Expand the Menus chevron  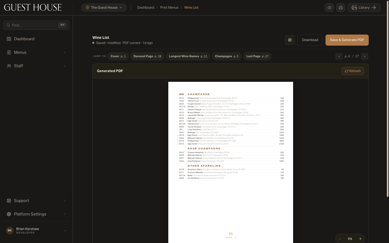coord(65,52)
